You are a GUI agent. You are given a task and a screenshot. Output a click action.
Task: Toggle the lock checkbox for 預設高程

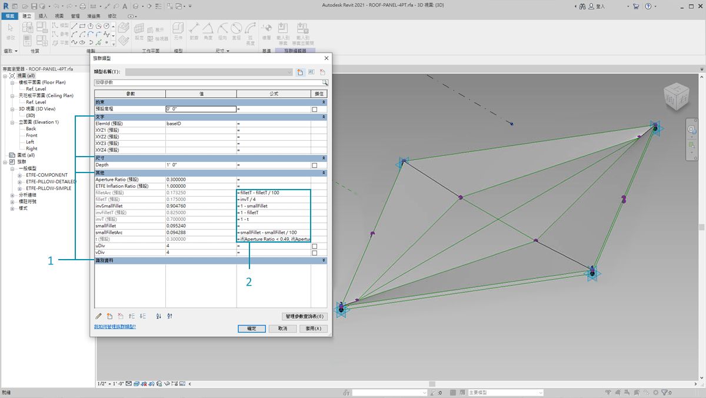(x=314, y=110)
